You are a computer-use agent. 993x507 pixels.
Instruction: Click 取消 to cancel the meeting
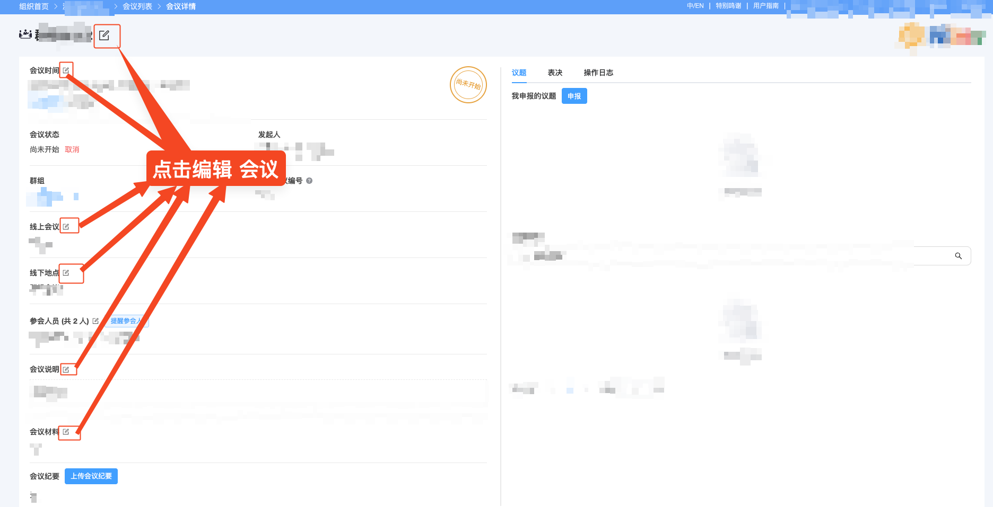pyautogui.click(x=72, y=149)
